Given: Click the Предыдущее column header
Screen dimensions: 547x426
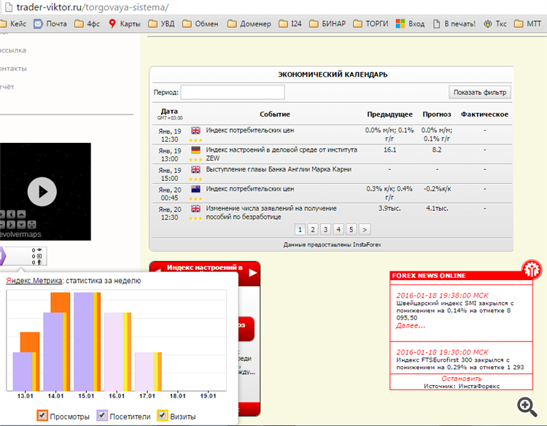Looking at the screenshot, I should 389,115.
